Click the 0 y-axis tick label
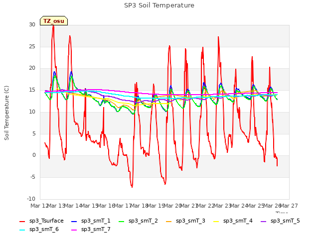The width and height of the screenshot is (319, 239). pyautogui.click(x=34, y=155)
